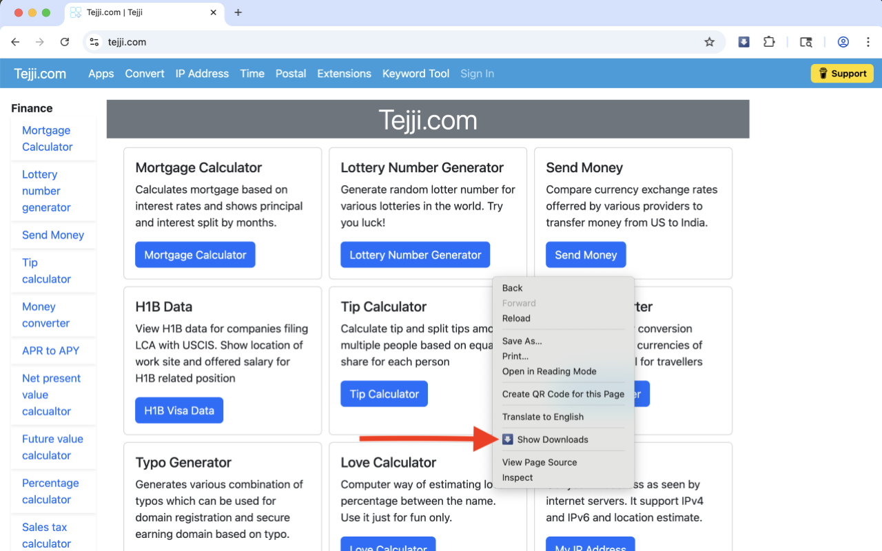882x551 pixels.
Task: Click the blue Lottery Number Generator button
Action: click(416, 255)
